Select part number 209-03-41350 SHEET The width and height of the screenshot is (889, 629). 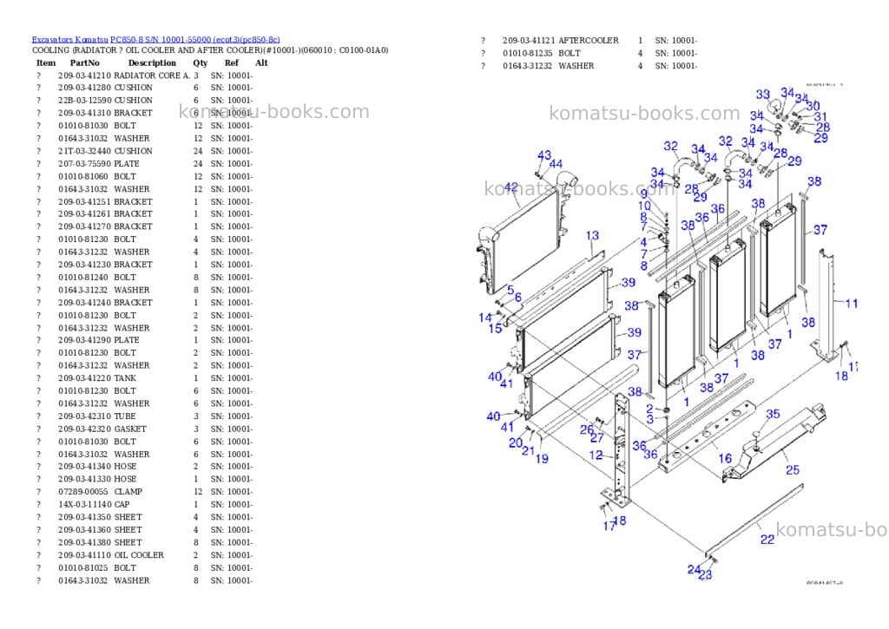coord(84,517)
